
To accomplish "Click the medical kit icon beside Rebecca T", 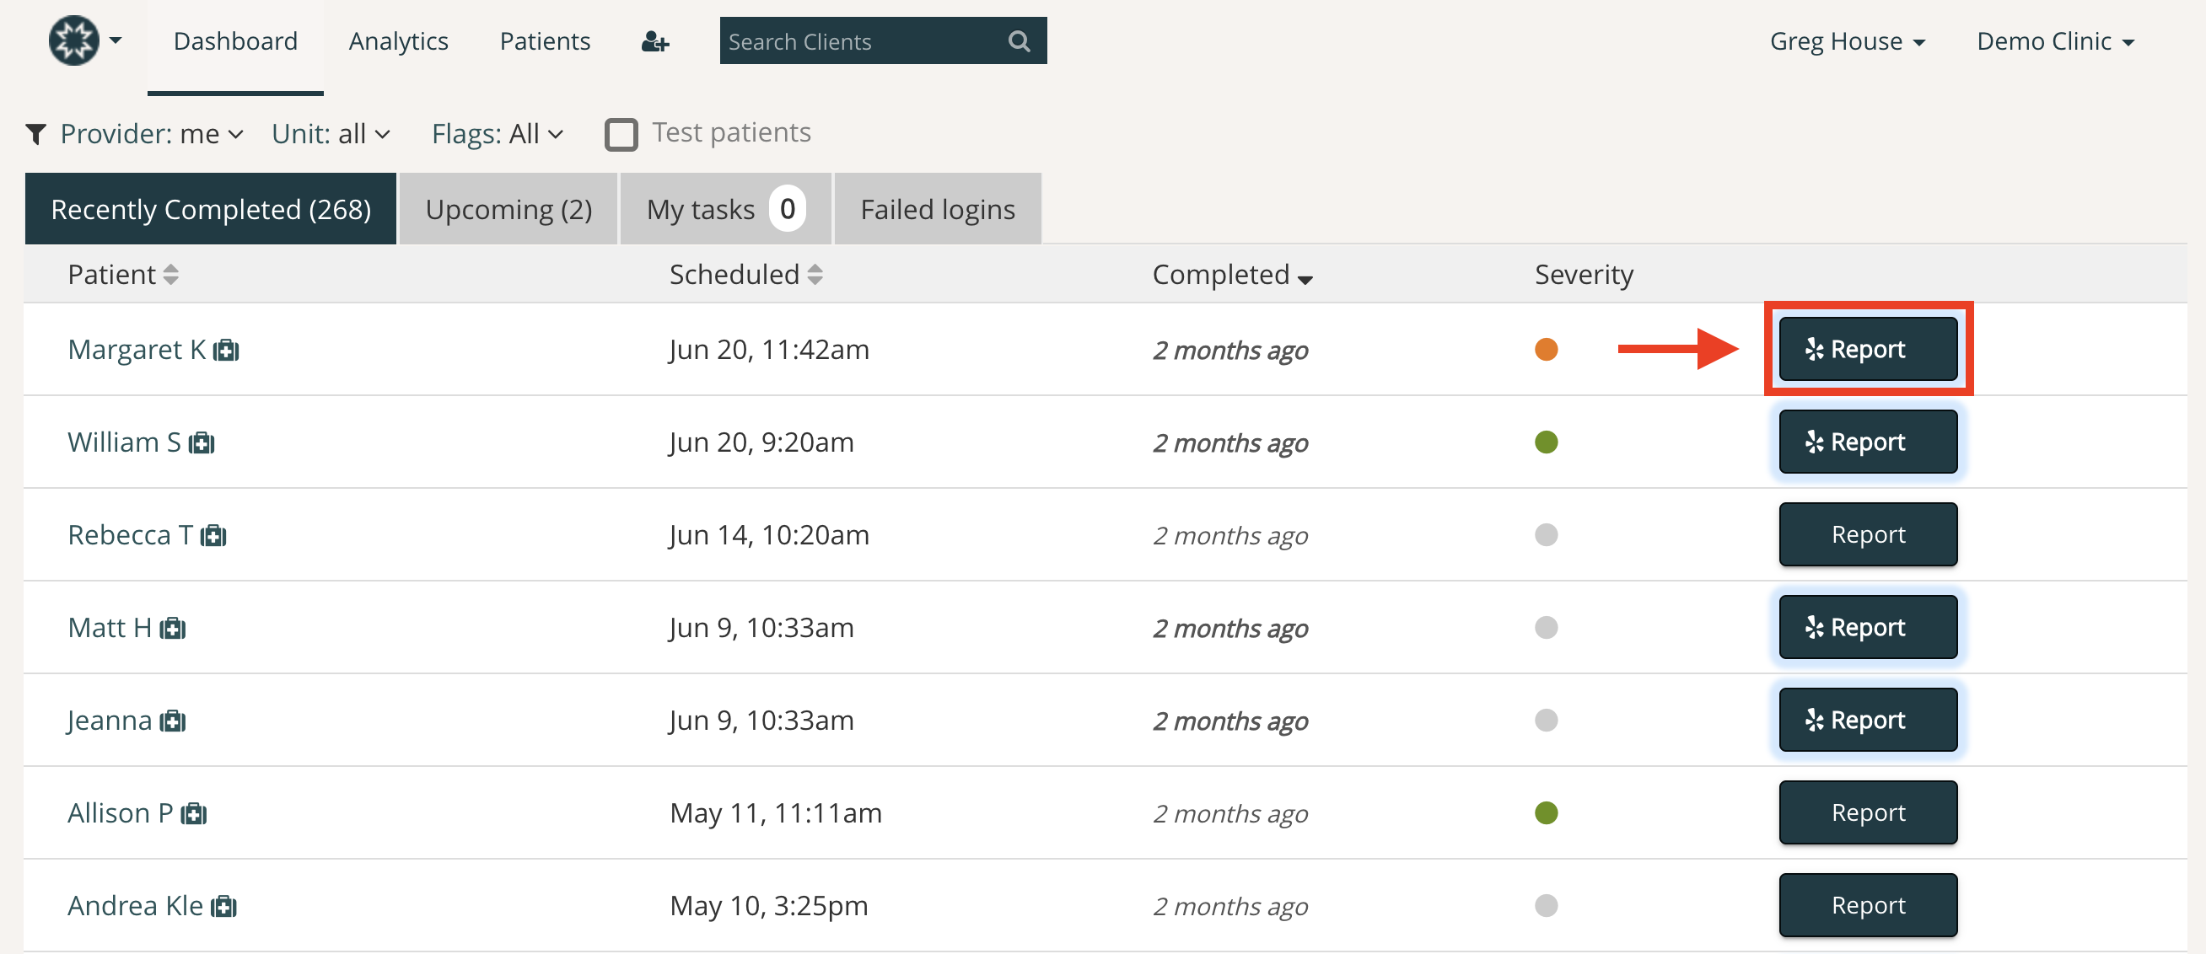I will click(213, 536).
